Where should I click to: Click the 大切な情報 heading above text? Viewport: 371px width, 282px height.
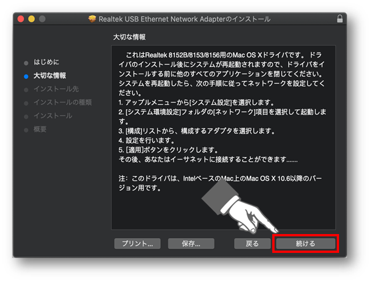pos(129,37)
